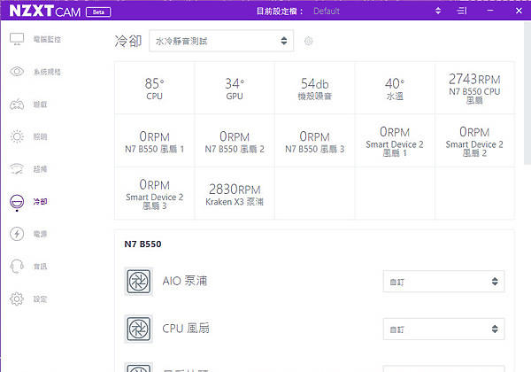Screen dimensions: 531x372
Task: Click the N7 B550 風扇 3 tile
Action: coord(314,141)
